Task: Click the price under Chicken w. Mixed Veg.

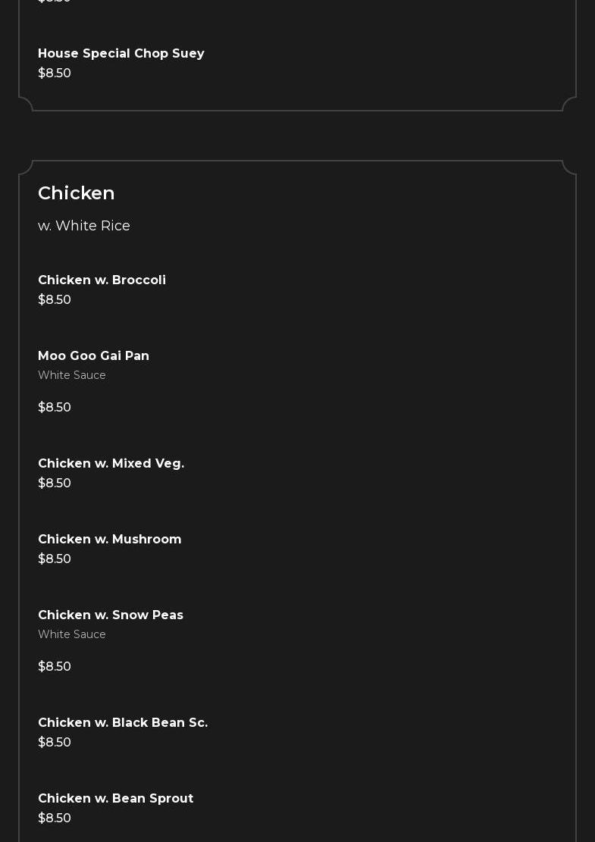Action: coord(55,484)
